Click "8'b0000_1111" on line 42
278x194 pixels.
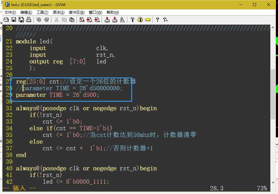[86, 182]
